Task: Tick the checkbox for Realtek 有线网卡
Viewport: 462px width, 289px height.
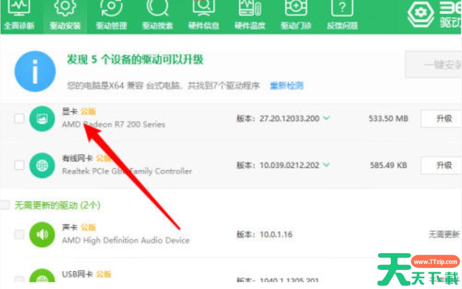Action: (19, 165)
